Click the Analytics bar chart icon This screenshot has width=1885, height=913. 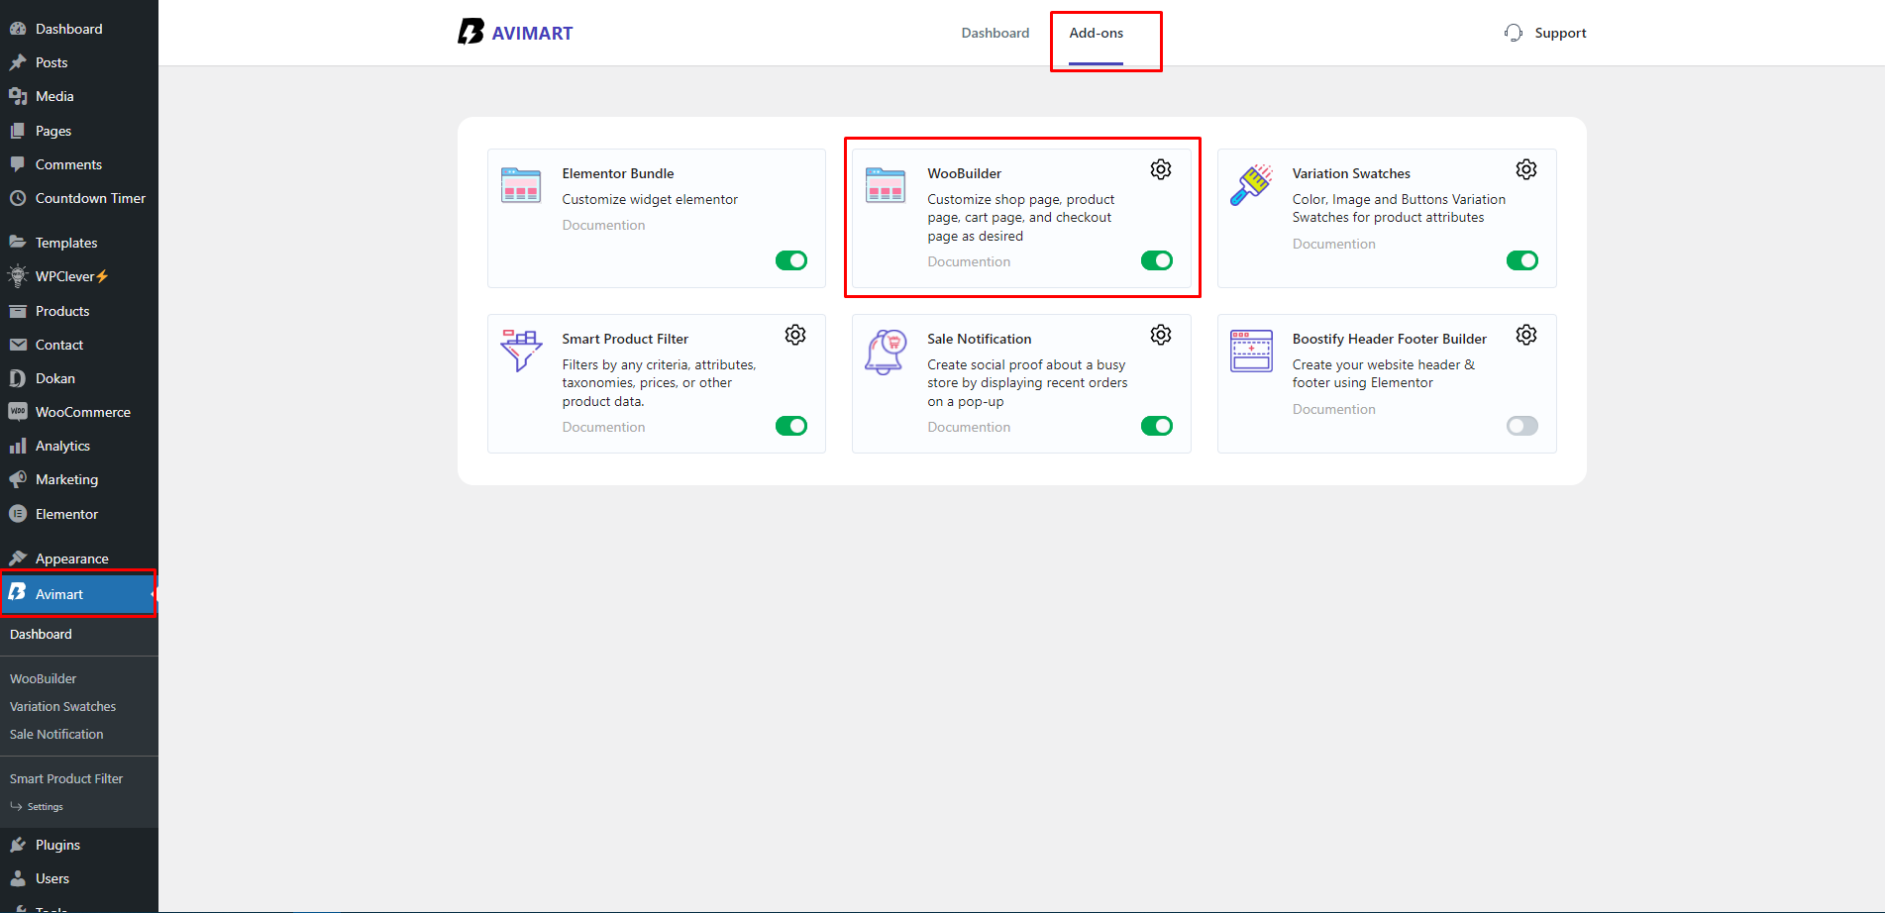(x=18, y=446)
